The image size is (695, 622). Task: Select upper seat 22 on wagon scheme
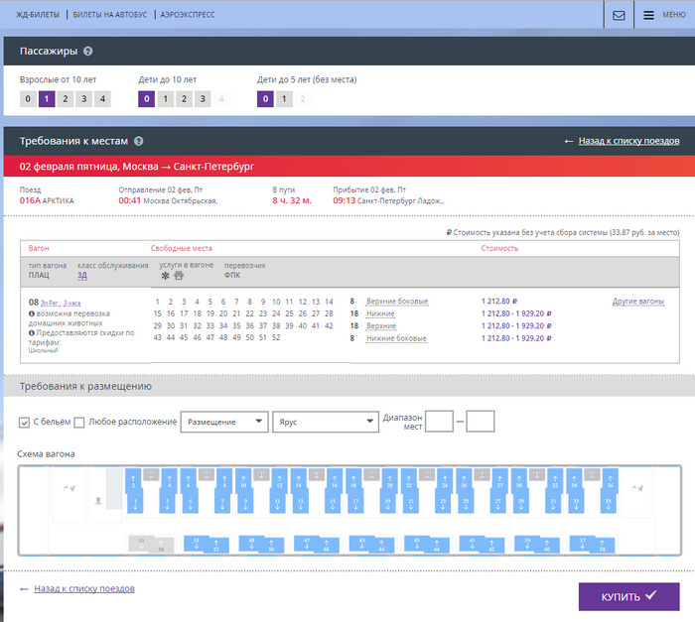(x=409, y=481)
